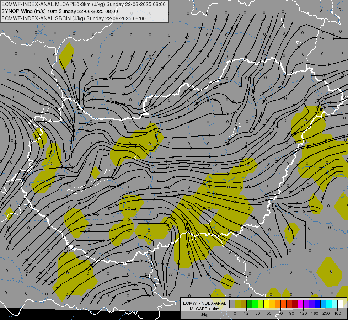Screen dimensions: 348x320
Task: Click the orange-red legend swatch
Action: 284,304
